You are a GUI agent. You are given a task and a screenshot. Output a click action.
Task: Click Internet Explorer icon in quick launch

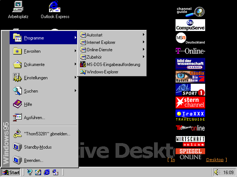tap(47, 172)
